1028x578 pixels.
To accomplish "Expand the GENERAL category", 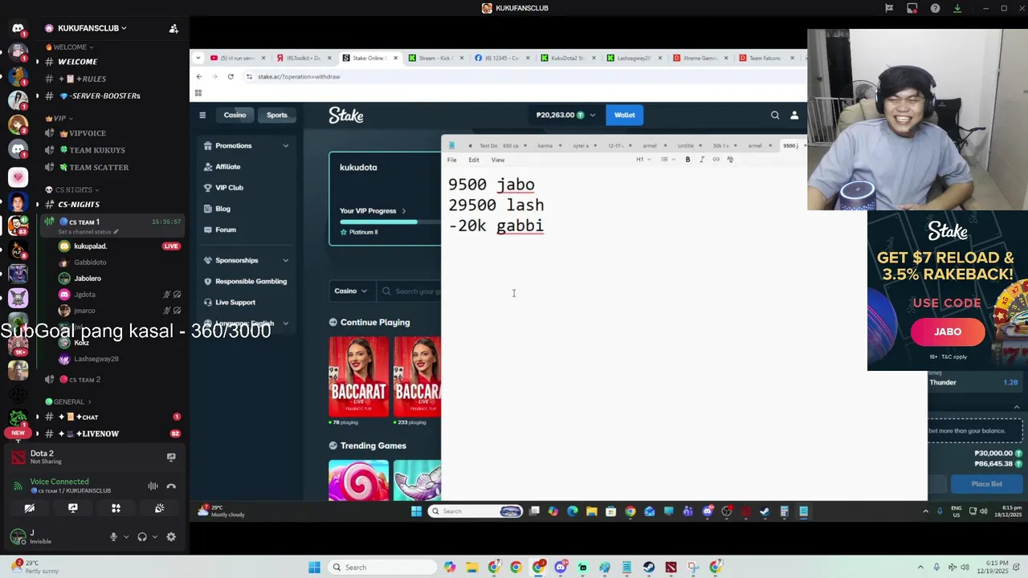I will click(x=67, y=402).
